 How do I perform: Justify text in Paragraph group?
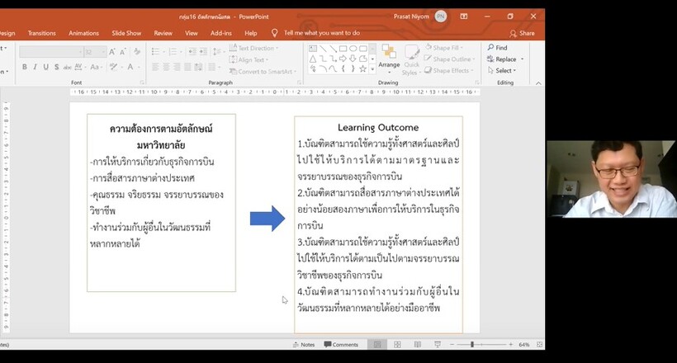click(187, 67)
